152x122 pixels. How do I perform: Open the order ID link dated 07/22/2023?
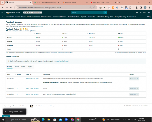(32, 88)
